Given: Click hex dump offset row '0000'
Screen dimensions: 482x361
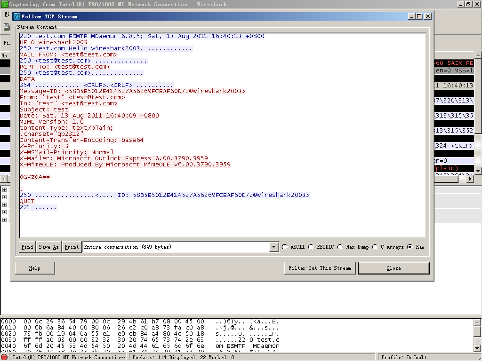Looking at the screenshot, I should [8, 322].
